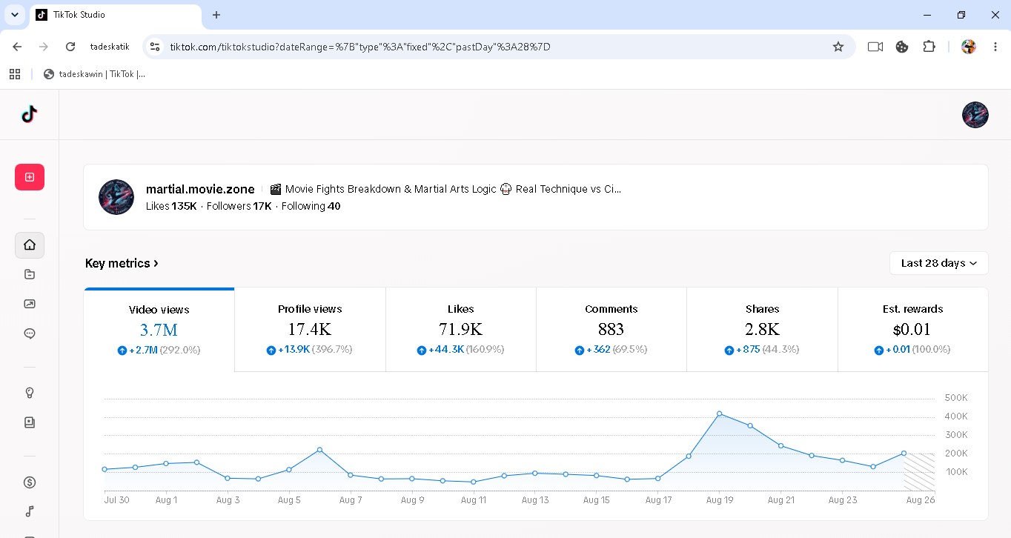
Task: Click the 'Aug 23' x-axis date label
Action: coord(843,500)
